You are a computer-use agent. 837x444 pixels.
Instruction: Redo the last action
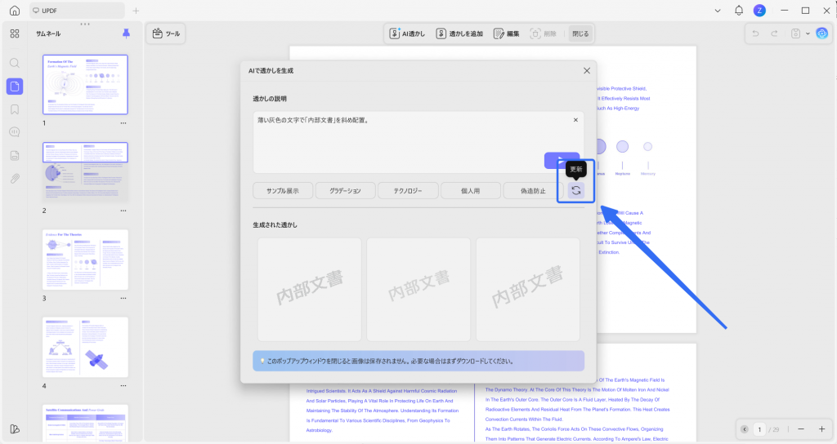click(774, 33)
